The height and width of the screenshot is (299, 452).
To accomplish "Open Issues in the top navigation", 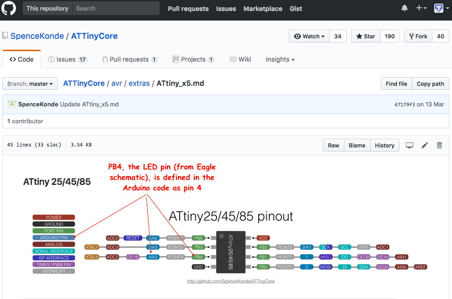I will 226,9.
